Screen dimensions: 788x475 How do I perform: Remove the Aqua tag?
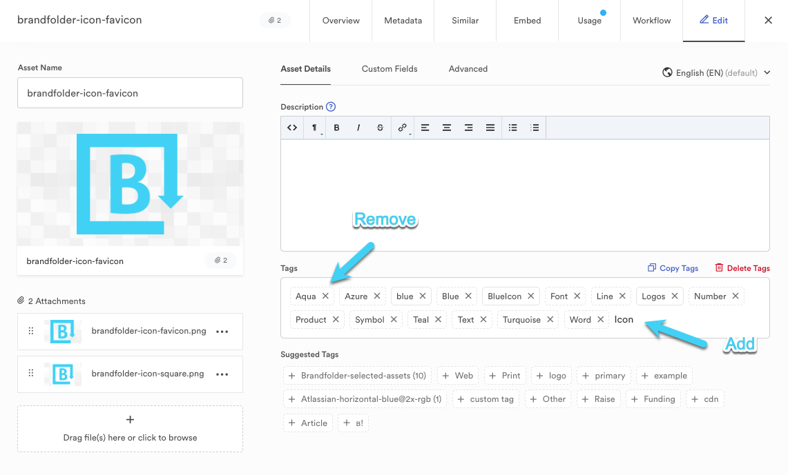(326, 296)
